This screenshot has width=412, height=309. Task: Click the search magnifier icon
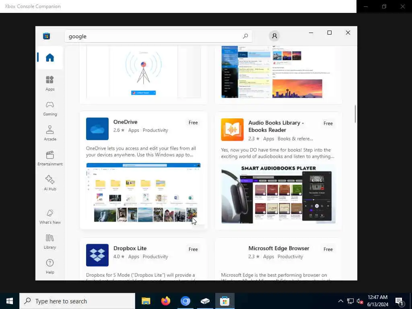coord(245,36)
